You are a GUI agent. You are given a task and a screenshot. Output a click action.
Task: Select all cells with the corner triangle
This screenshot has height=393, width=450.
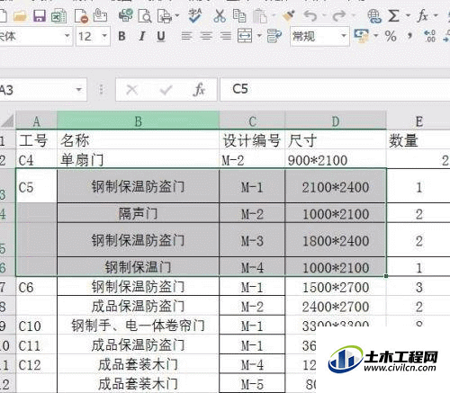click(7, 121)
